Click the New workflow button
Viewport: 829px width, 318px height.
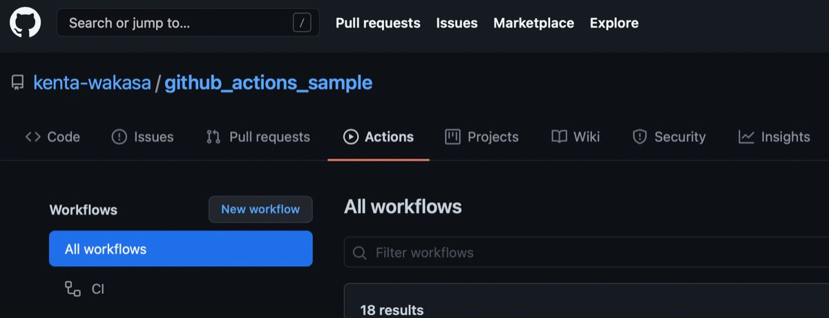(x=260, y=209)
